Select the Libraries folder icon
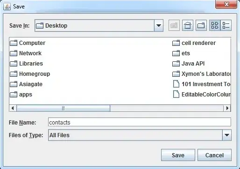The image size is (240, 169). [x=14, y=64]
